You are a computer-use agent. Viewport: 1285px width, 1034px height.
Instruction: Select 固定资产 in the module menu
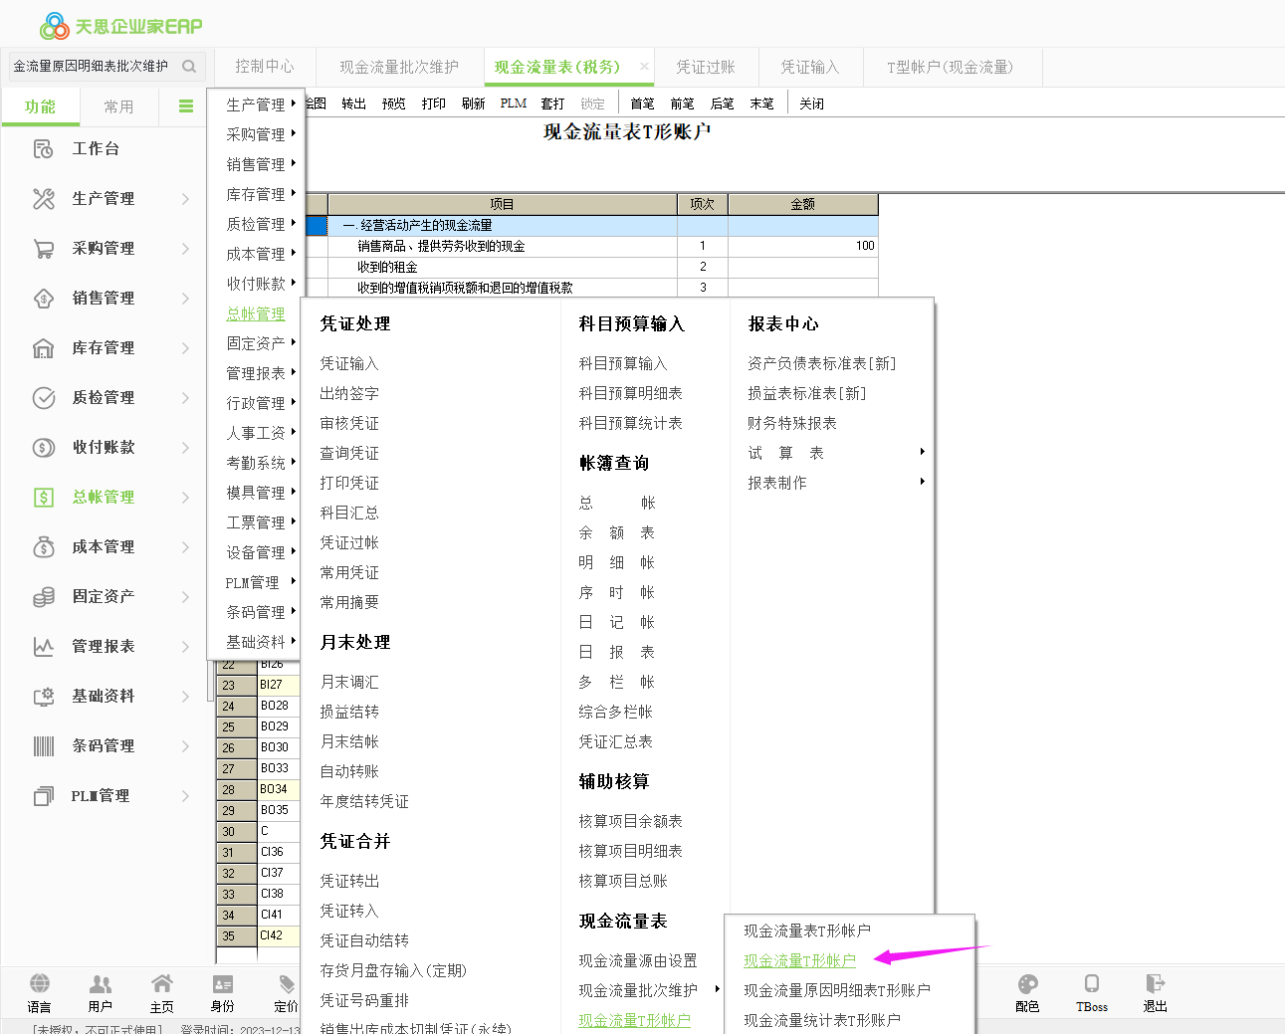255,343
